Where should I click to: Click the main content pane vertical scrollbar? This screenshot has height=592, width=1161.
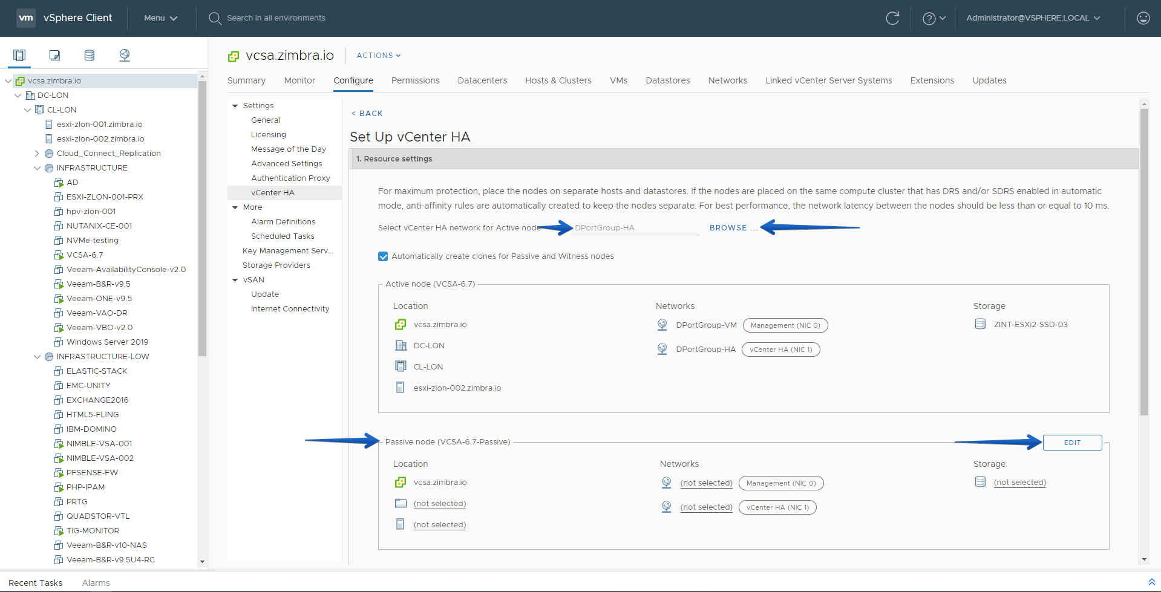click(x=1143, y=262)
